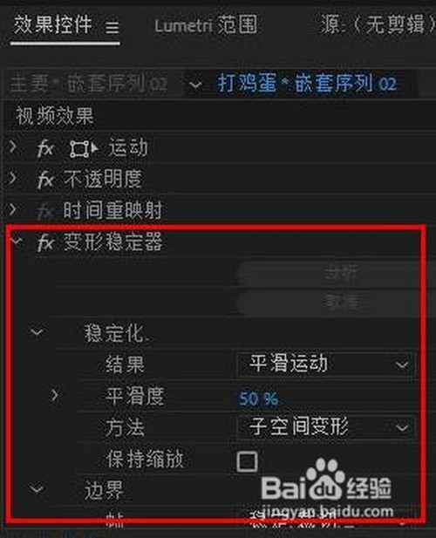436x538 pixels.
Task: Toggle the fx icon for 时间重映射
Action: coord(45,211)
